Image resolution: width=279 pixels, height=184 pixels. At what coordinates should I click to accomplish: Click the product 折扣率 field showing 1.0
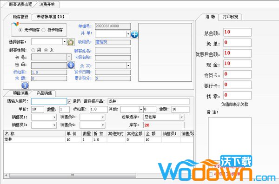[99, 109]
